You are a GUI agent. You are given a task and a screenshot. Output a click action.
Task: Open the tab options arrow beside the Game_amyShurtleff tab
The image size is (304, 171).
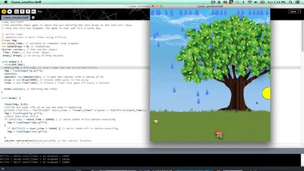tap(33, 18)
